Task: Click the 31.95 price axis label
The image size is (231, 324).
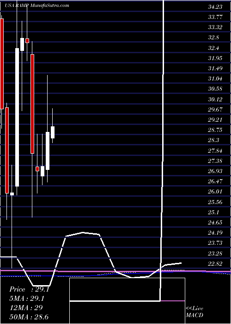Action: [x=215, y=58]
